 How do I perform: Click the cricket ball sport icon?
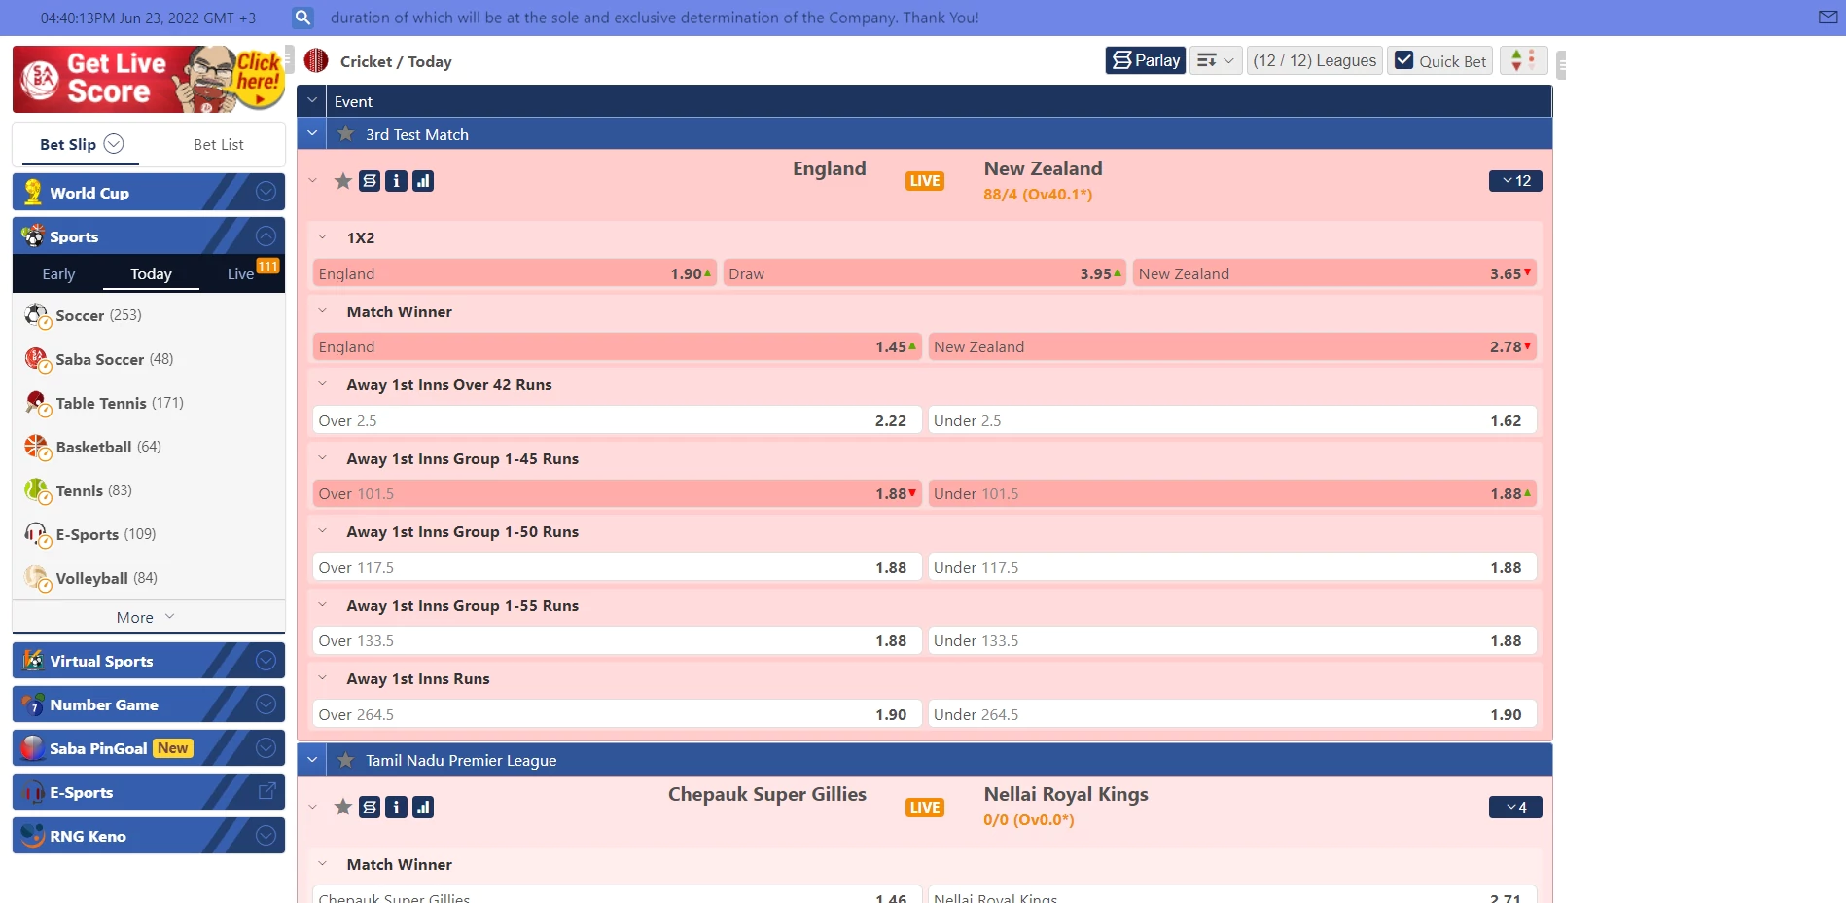(316, 60)
